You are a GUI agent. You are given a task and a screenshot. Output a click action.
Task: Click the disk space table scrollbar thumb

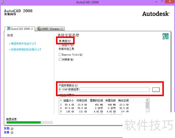(147, 105)
